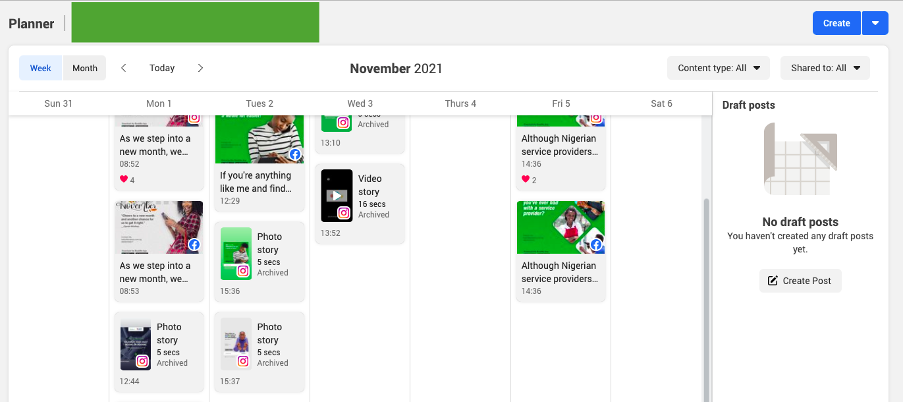Click the Instagram badge on Monday's "As we step into" post
The height and width of the screenshot is (402, 903).
(194, 117)
